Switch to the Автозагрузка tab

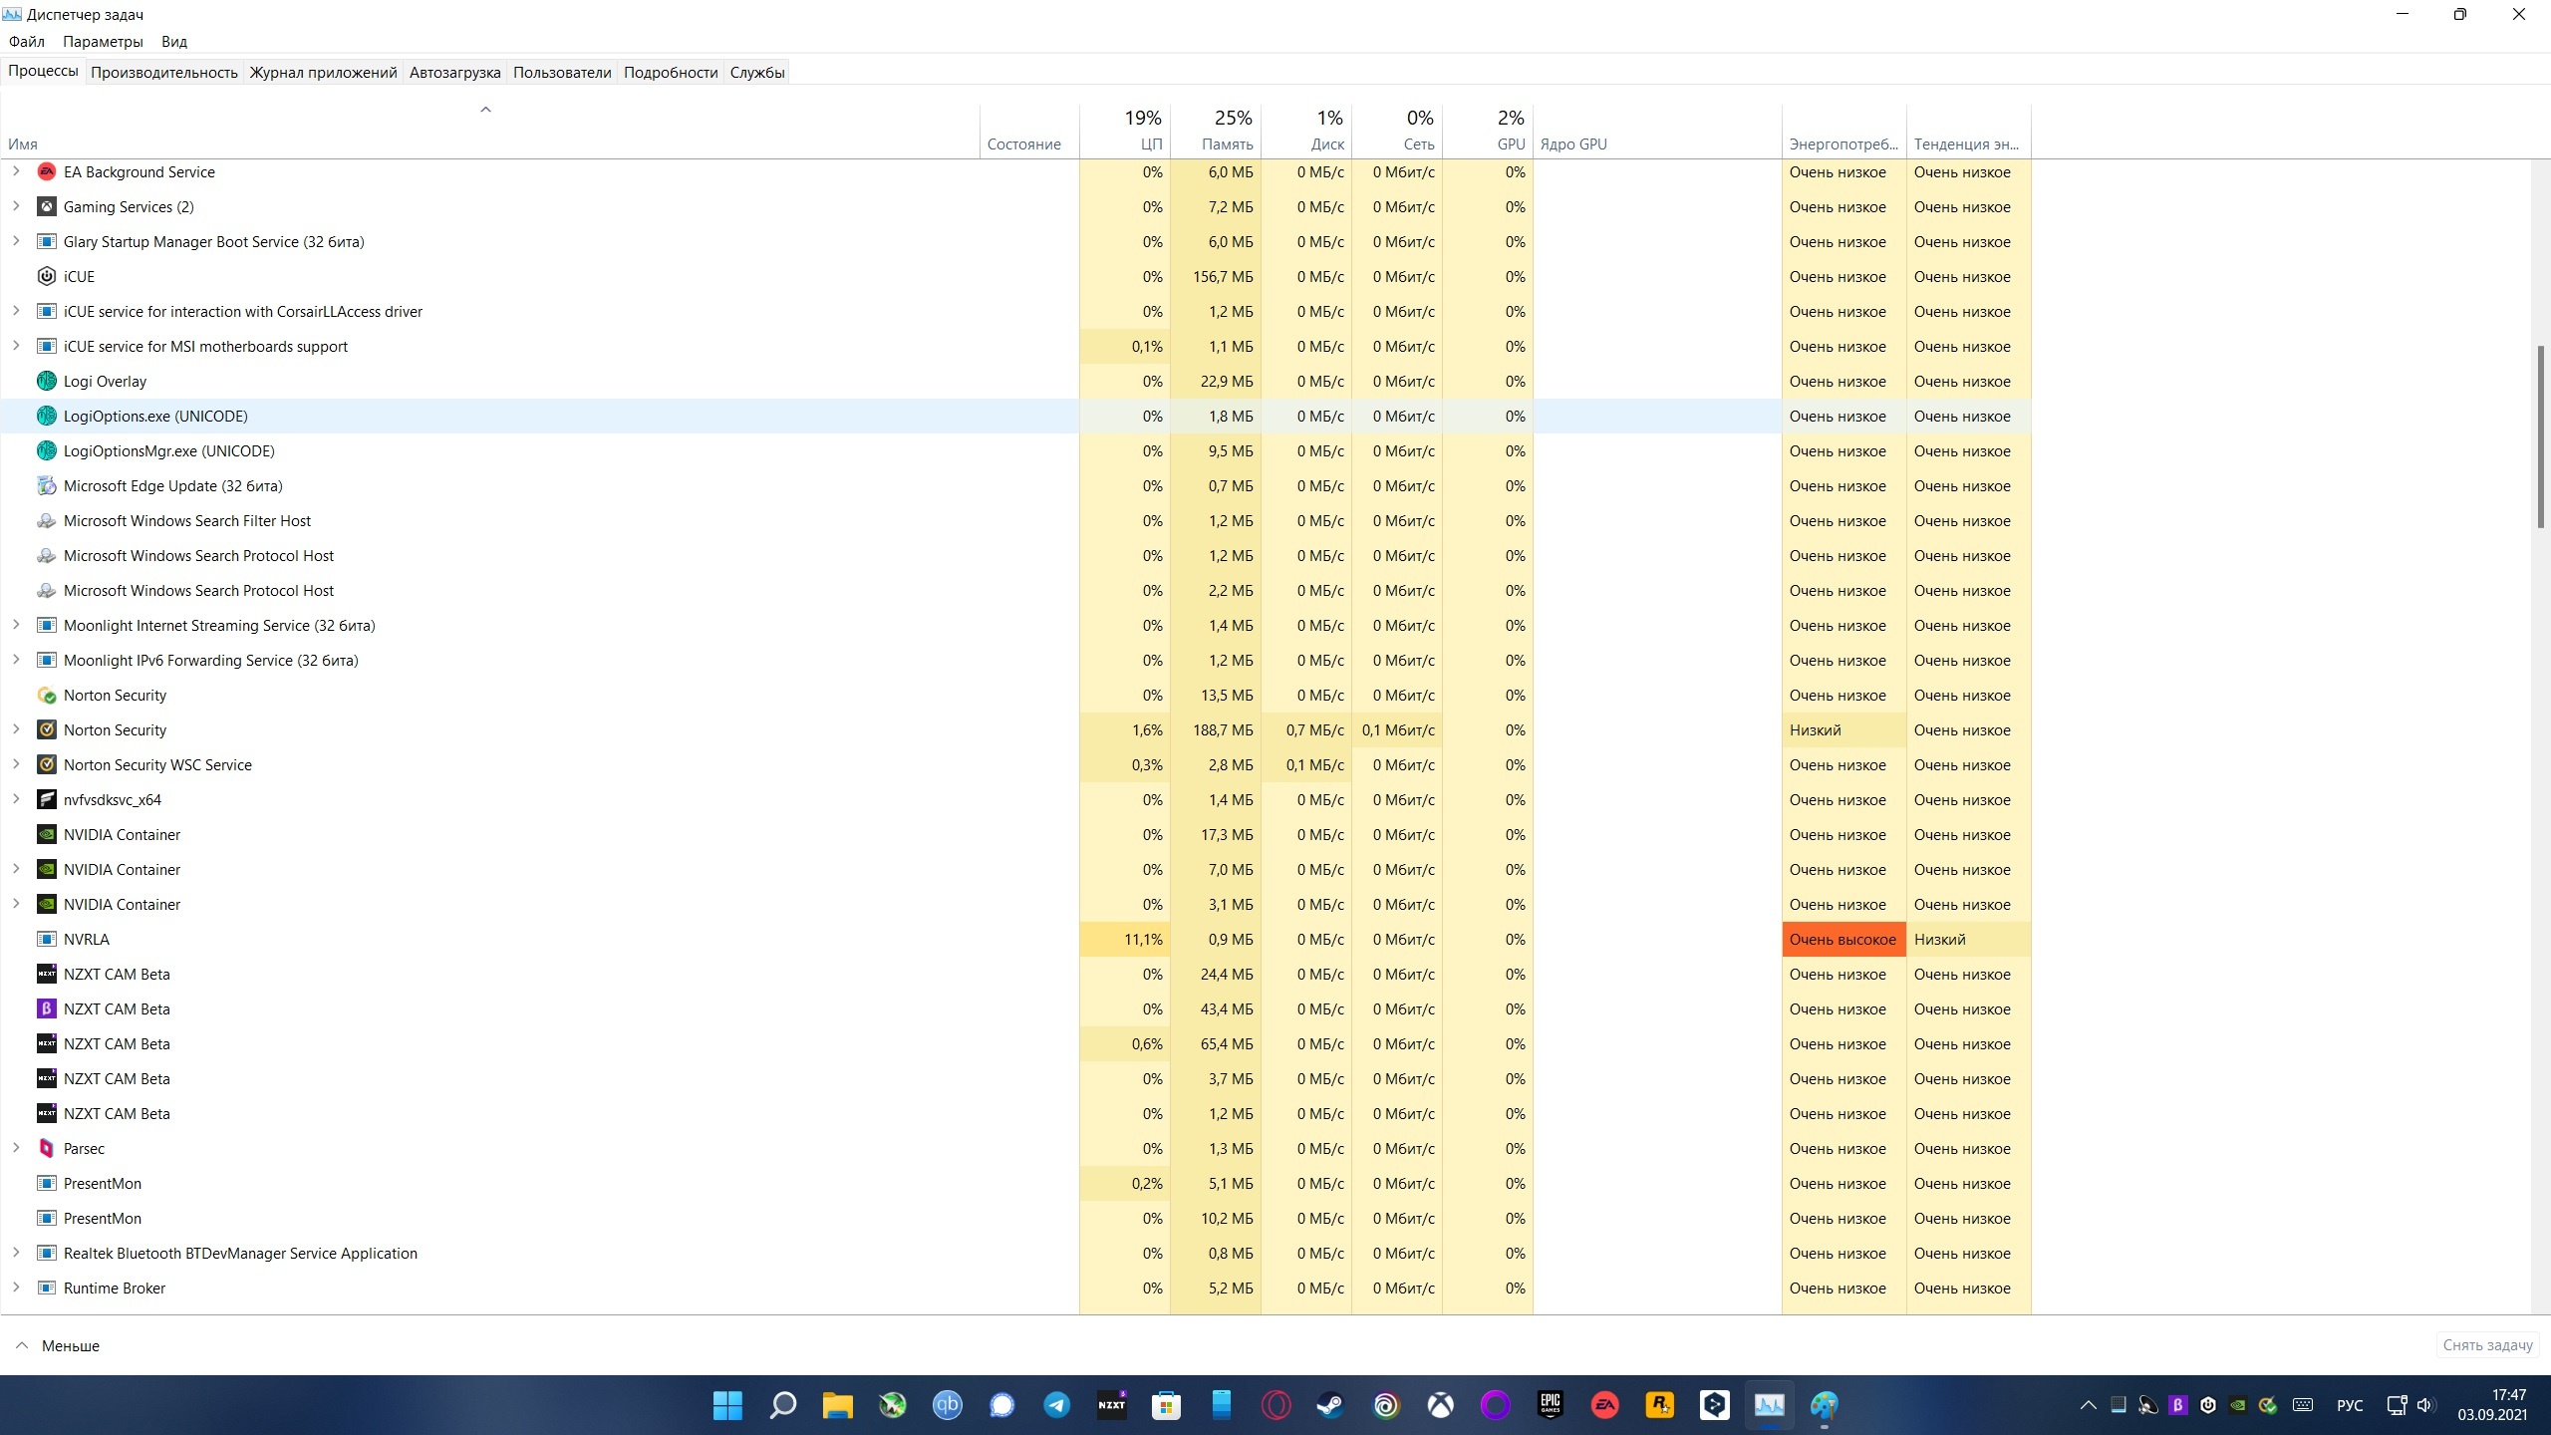pyautogui.click(x=455, y=72)
